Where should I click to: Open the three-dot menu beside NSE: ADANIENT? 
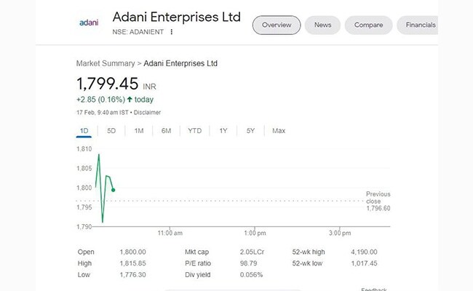172,32
